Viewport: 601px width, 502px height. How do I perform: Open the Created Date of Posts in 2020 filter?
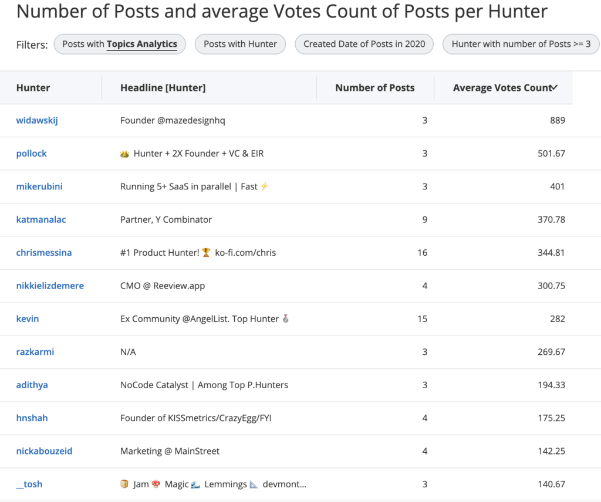tap(364, 44)
